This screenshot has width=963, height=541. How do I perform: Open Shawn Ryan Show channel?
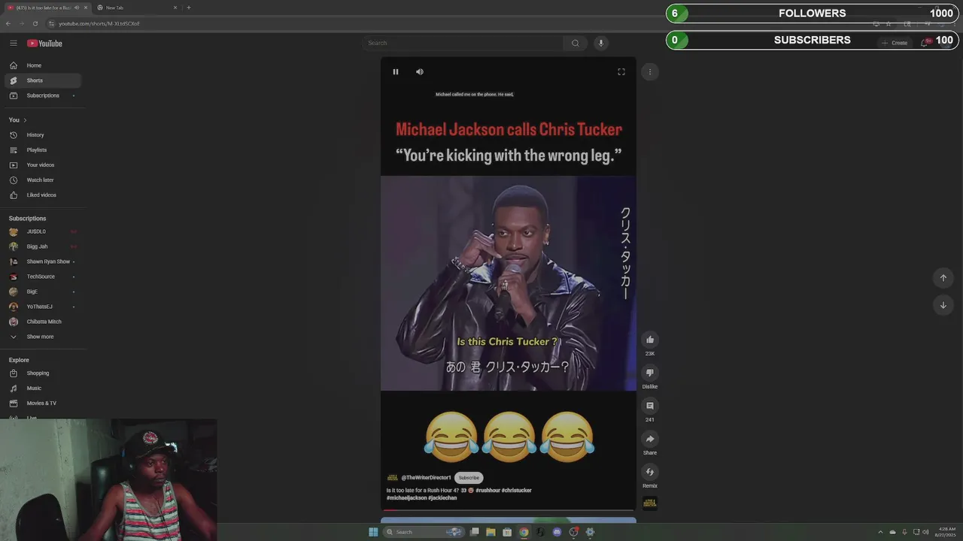point(43,261)
